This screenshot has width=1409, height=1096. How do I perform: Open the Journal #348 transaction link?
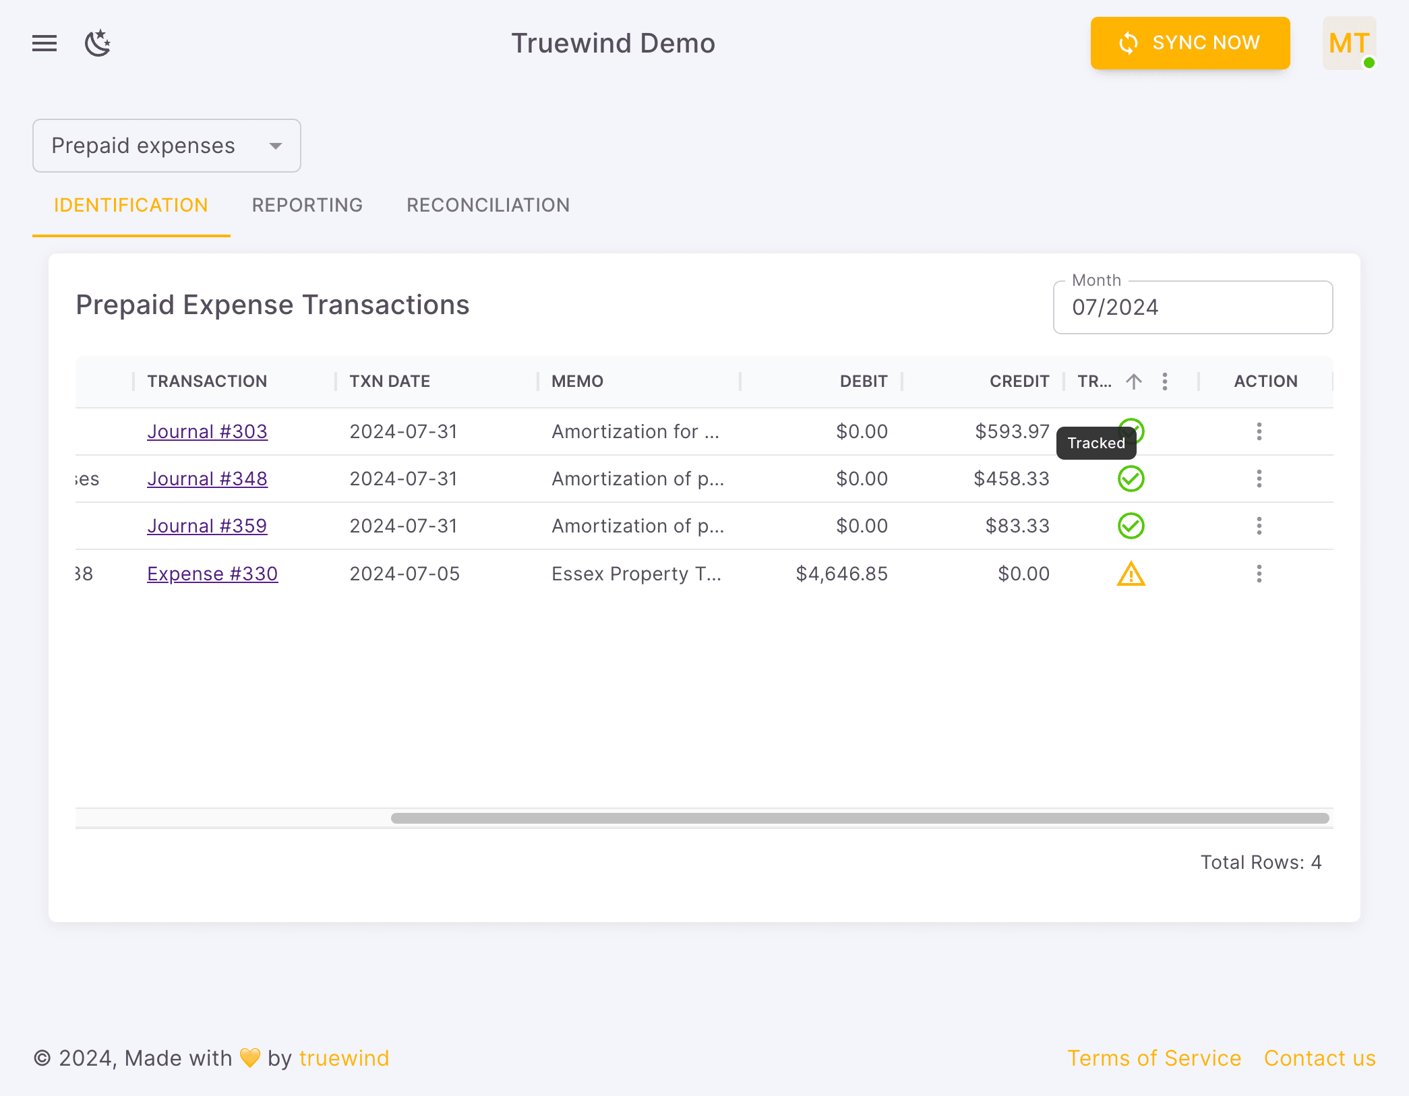click(x=207, y=479)
